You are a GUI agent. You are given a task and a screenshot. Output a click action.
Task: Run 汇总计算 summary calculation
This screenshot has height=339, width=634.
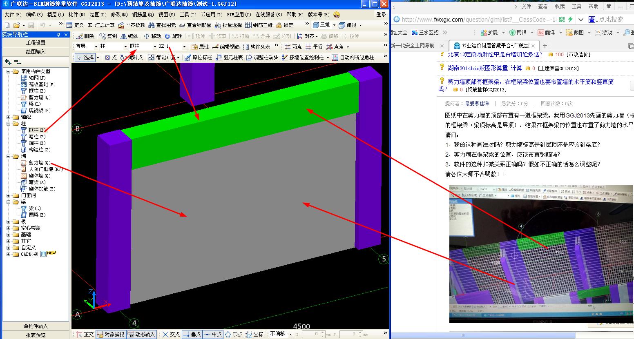(x=102, y=25)
